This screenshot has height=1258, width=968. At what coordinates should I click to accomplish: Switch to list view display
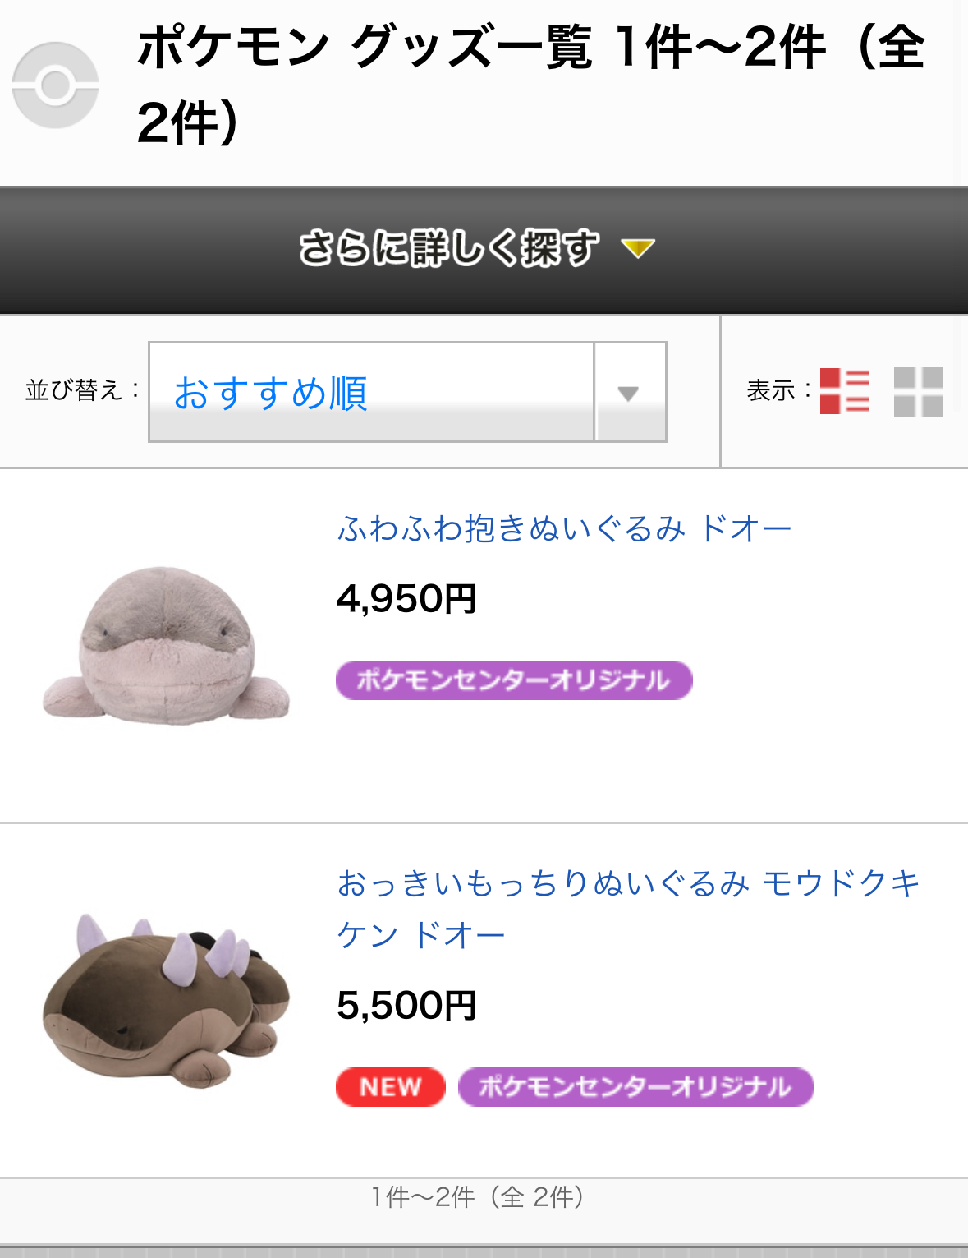(844, 391)
